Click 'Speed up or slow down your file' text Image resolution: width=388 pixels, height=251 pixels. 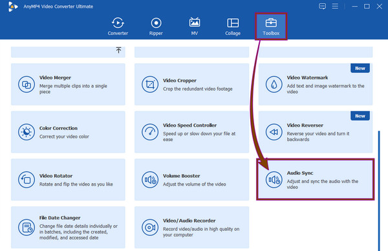(x=199, y=136)
